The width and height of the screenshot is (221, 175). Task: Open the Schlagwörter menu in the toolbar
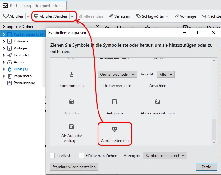(153, 16)
